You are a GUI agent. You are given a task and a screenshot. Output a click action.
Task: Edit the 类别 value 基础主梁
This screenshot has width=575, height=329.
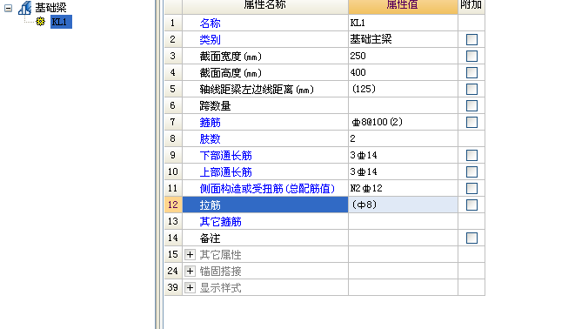coord(403,39)
